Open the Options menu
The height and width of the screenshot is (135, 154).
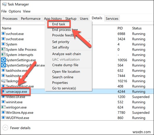click(15, 11)
